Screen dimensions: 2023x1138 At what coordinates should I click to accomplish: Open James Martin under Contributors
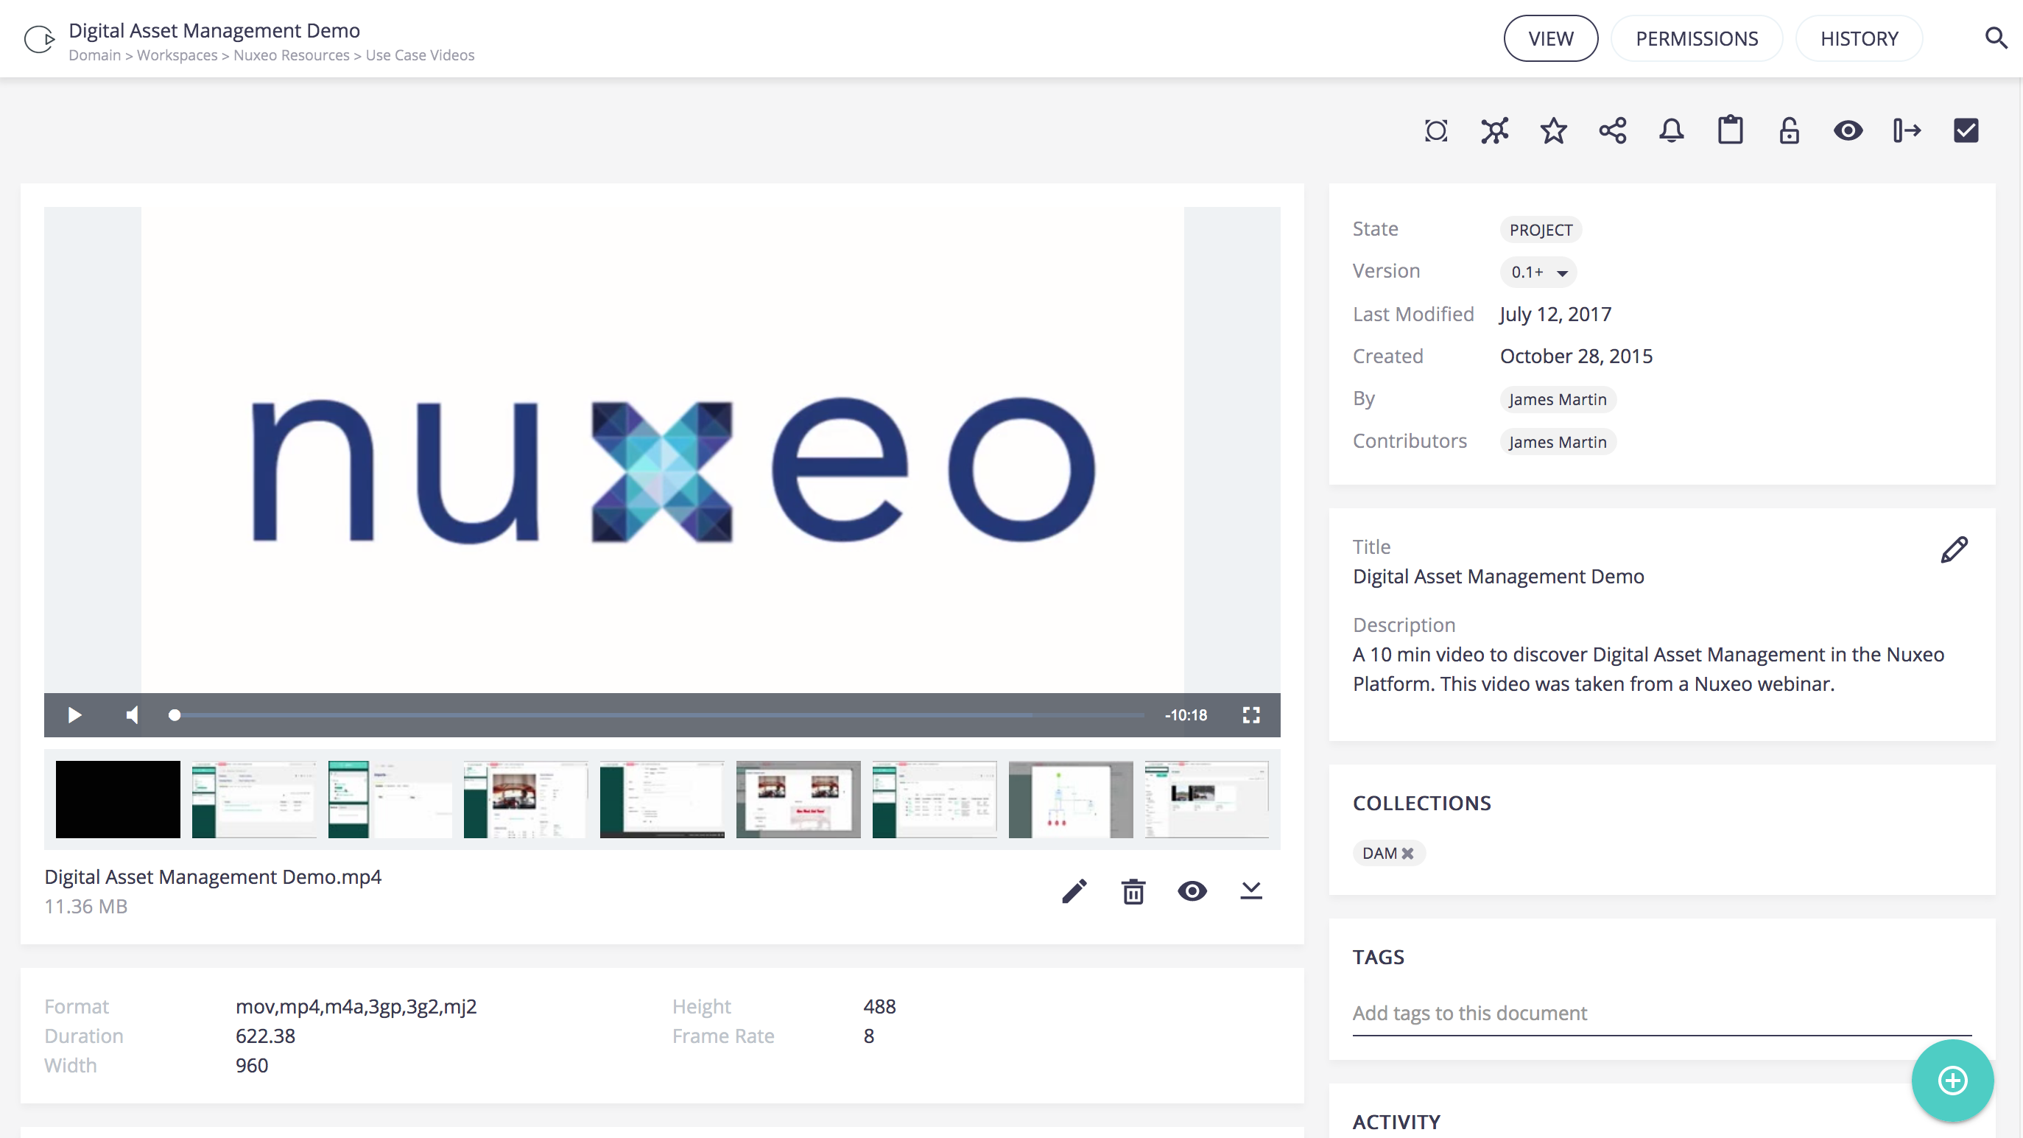click(1558, 441)
